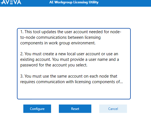
Task: Click the Reset button
Action: [75, 109]
